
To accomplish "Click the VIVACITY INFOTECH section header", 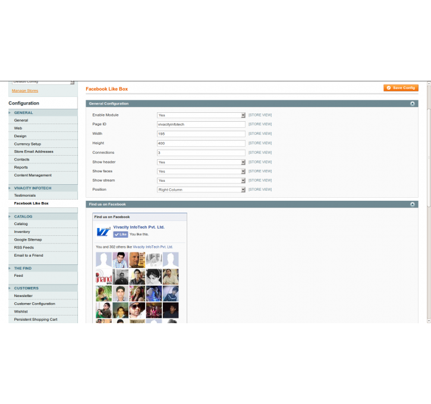I will click(43, 188).
